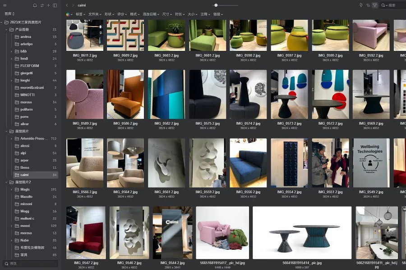The image size is (406, 270).
Task: Click the switch library arrows icon
Action: [x=42, y=5]
